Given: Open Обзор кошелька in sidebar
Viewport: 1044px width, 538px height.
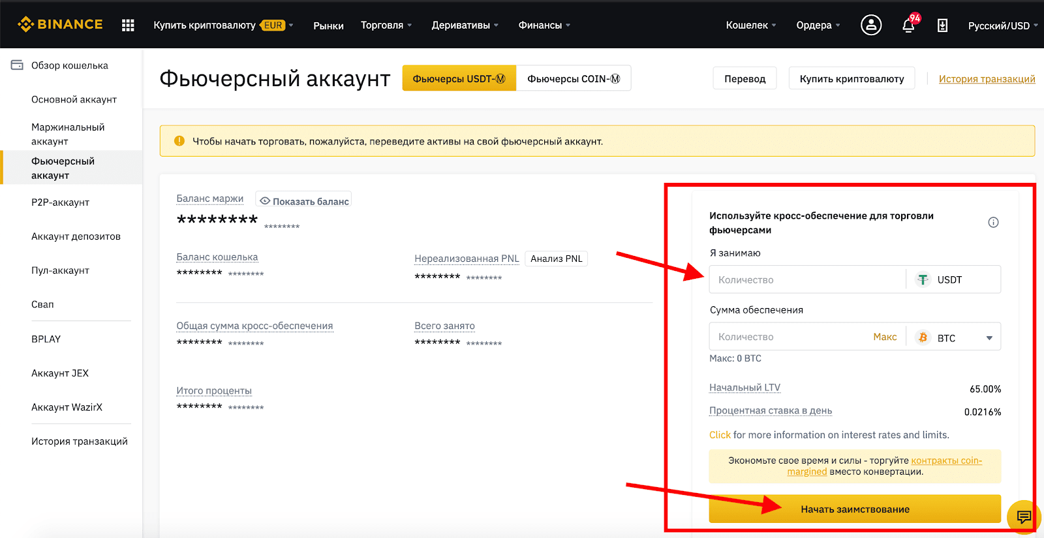Looking at the screenshot, I should click(70, 65).
